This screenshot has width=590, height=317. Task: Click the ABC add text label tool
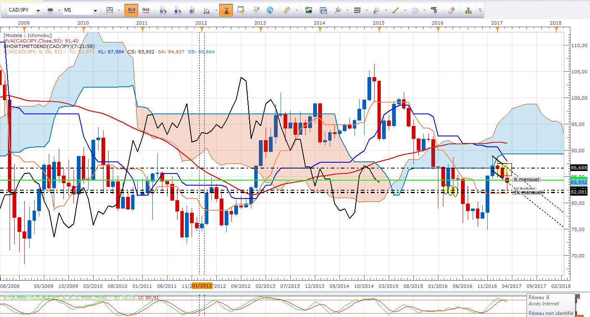[434, 10]
